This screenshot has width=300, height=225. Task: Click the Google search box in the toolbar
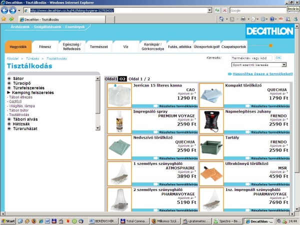click(x=258, y=10)
